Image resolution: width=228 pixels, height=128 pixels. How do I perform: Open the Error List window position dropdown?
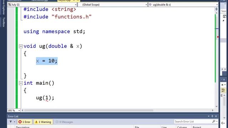208,116
